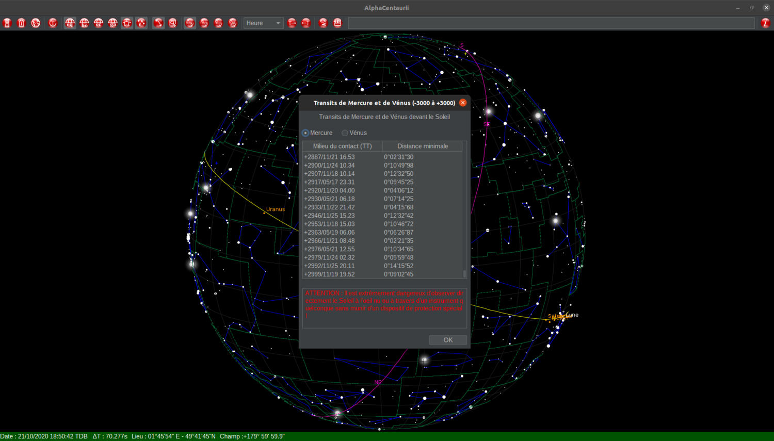Viewport: 774px width, 441px height.
Task: Click the step time backward ←T icon
Action: (x=306, y=23)
